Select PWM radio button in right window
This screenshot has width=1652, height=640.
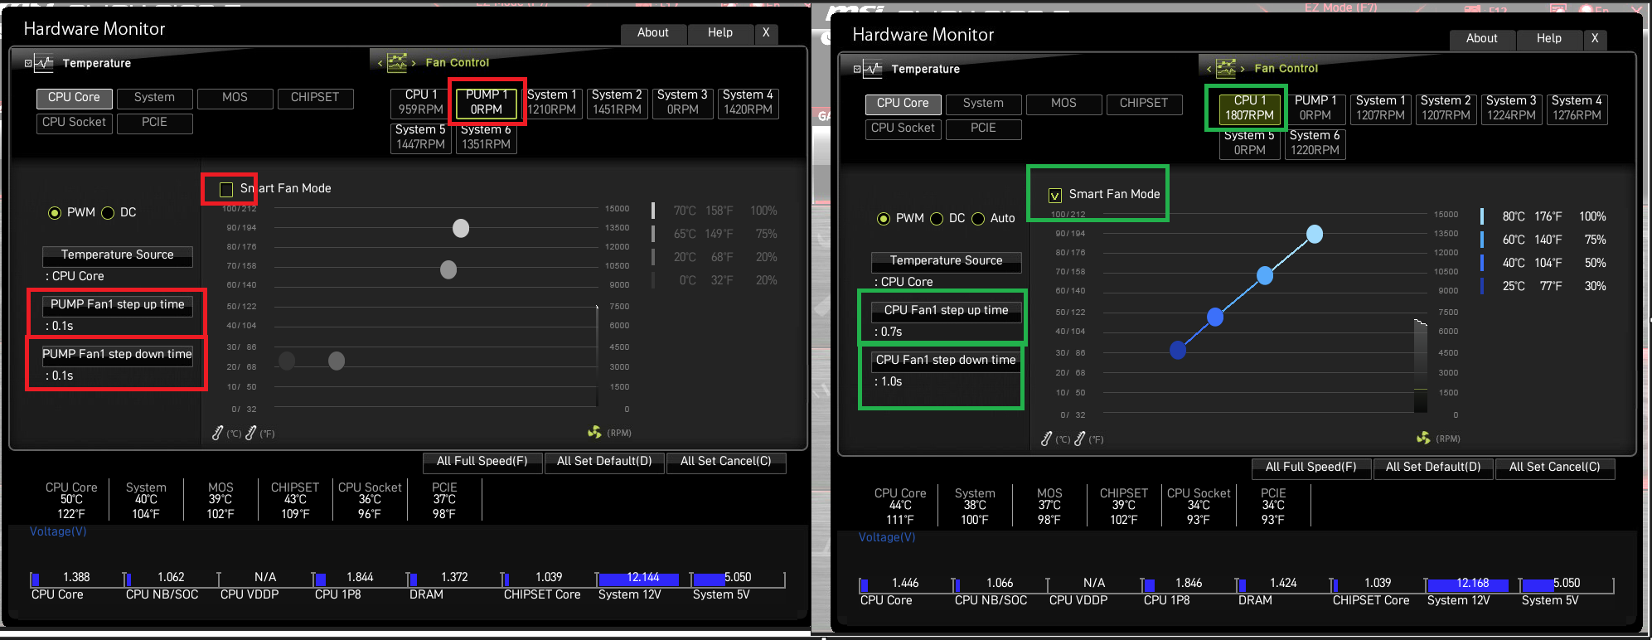[884, 219]
